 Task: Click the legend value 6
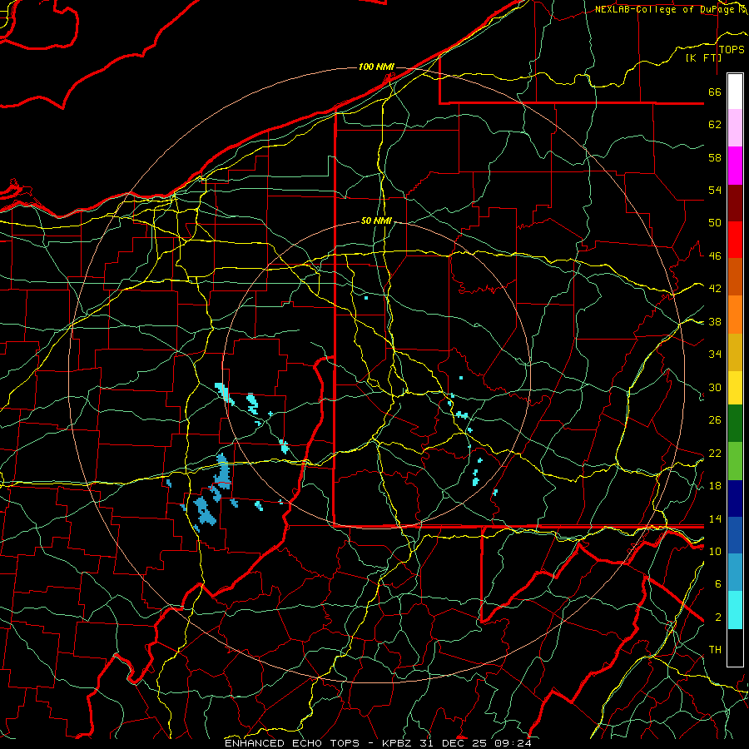(717, 584)
